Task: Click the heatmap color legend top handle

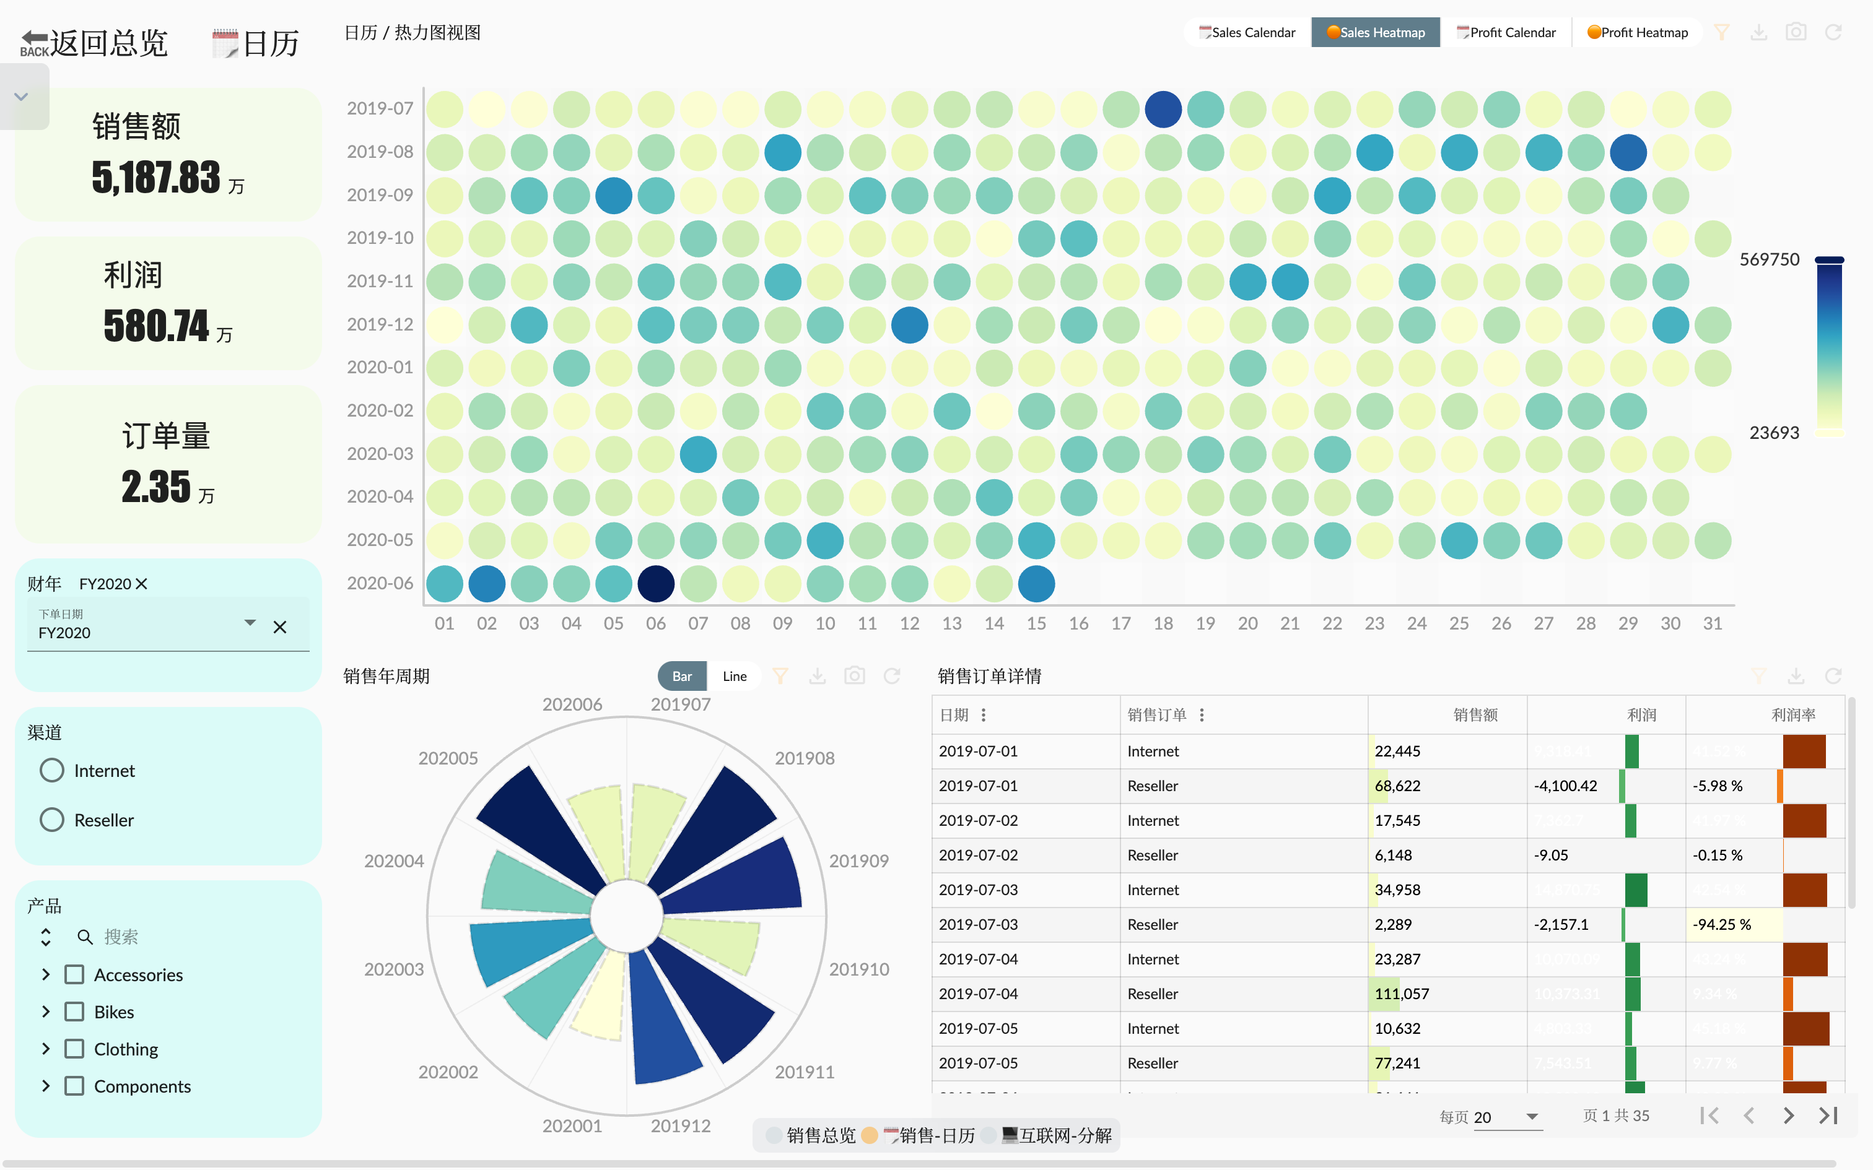Action: click(1829, 260)
